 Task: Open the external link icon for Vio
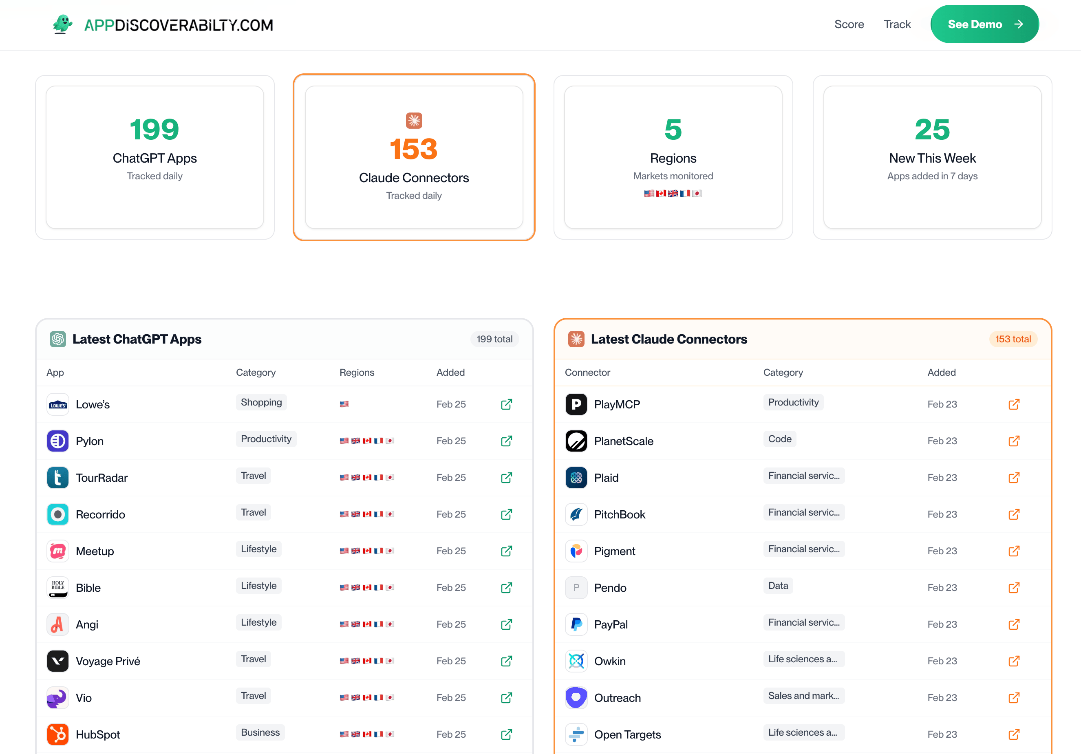tap(506, 697)
